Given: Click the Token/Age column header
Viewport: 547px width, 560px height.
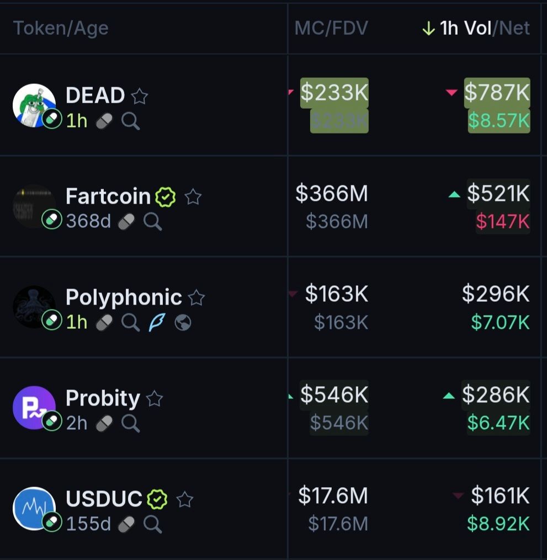Looking at the screenshot, I should click(60, 28).
